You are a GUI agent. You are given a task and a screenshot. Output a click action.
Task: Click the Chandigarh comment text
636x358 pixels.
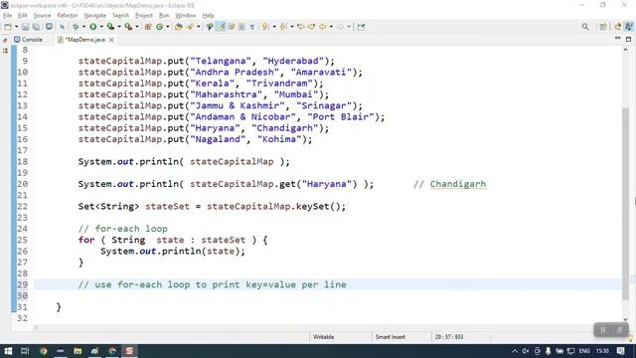[x=458, y=184]
